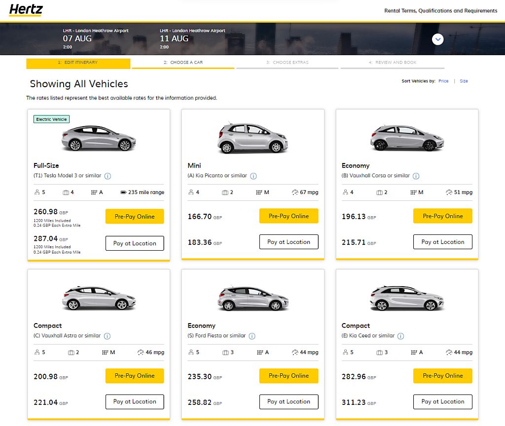Open the Edit Itinerary step
Viewport: 505px width, 426px height.
click(x=78, y=63)
